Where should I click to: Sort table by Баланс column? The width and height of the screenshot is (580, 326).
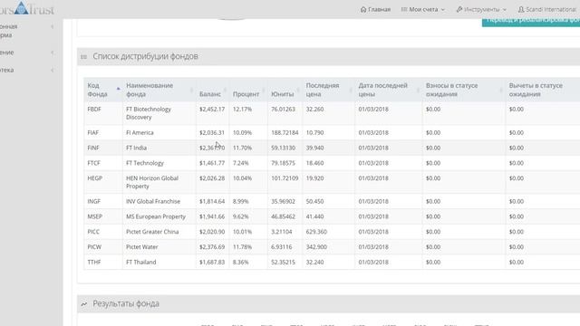(212, 90)
